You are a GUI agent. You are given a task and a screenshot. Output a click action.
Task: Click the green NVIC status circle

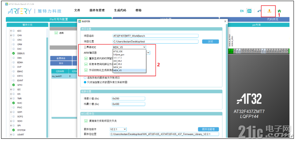coord(14,103)
